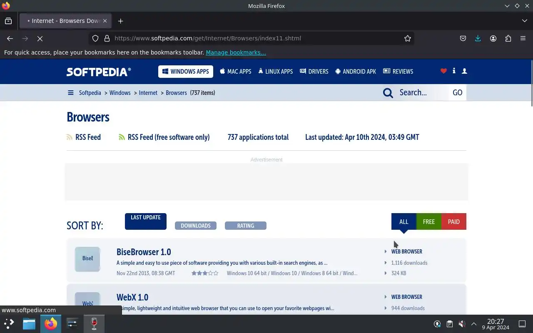Open the application launcher in taskbar

pyautogui.click(x=9, y=323)
